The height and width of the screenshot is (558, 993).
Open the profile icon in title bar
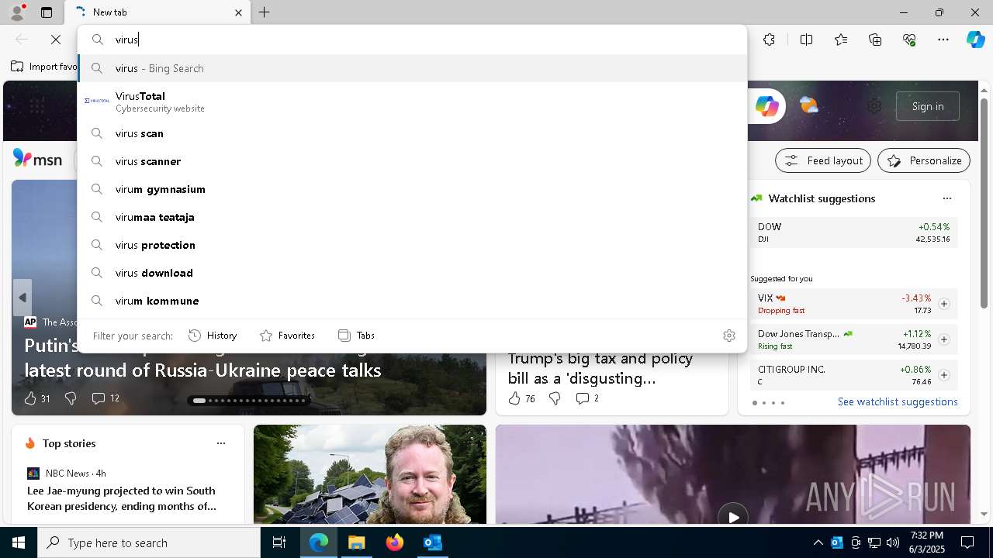[x=17, y=12]
